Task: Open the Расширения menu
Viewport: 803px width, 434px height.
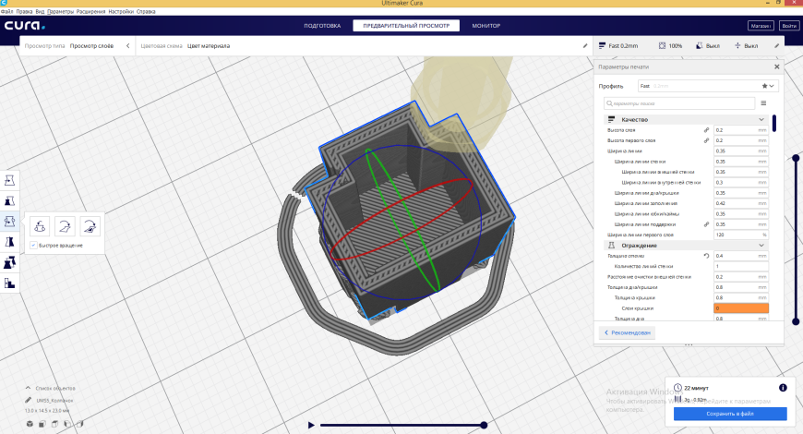Action: point(90,11)
